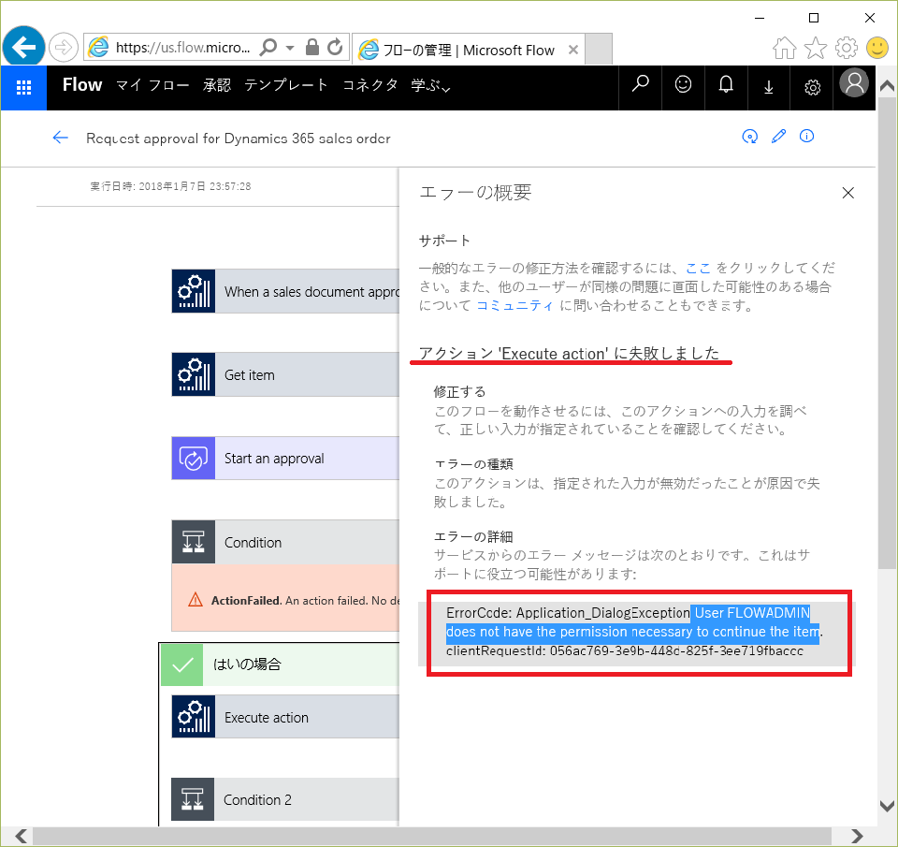Image resolution: width=898 pixels, height=847 pixels.
Task: Click the clientRequestId text line
Action: (625, 651)
